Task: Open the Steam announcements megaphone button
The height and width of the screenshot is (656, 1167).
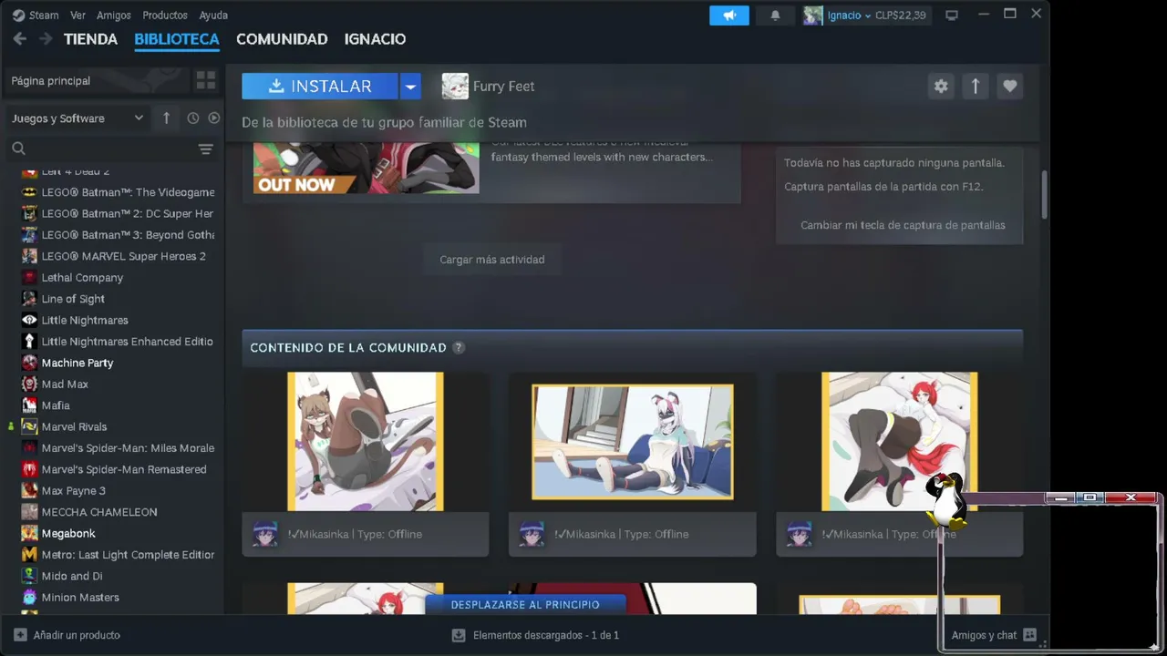Action: click(x=729, y=15)
